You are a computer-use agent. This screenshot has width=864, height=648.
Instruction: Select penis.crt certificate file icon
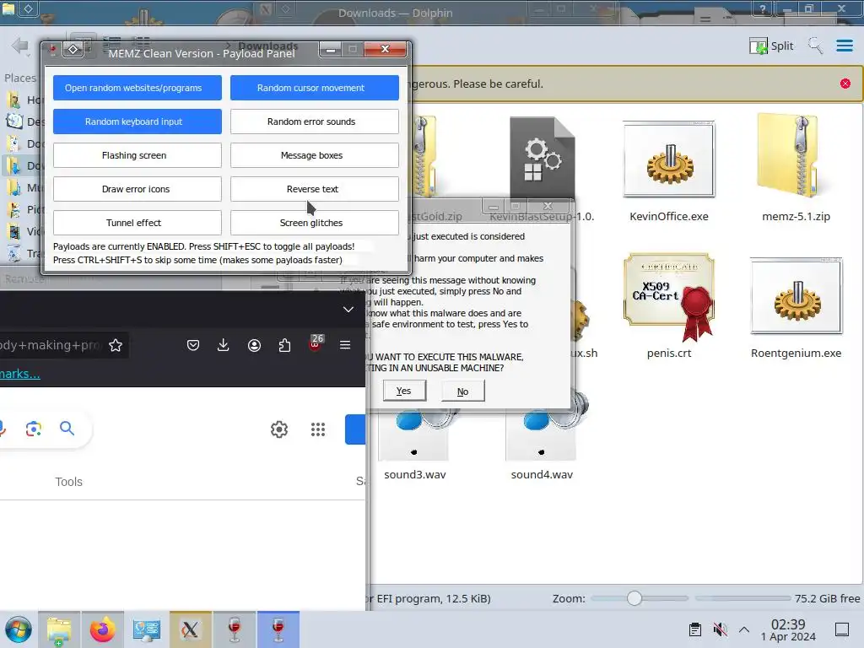click(x=669, y=297)
